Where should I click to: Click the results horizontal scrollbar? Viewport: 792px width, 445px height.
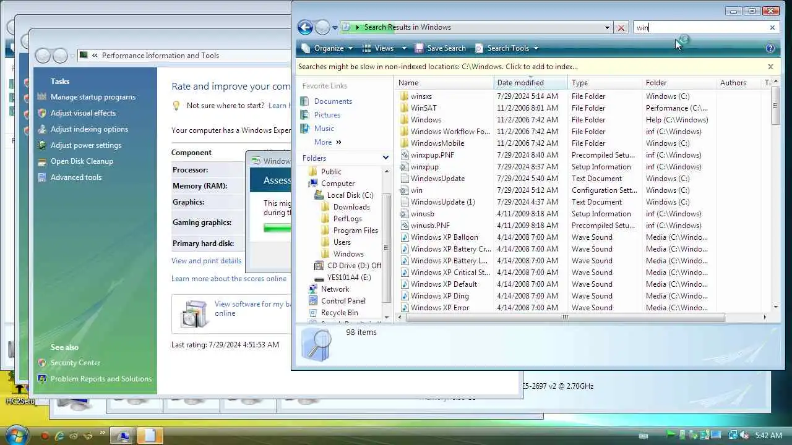point(564,318)
